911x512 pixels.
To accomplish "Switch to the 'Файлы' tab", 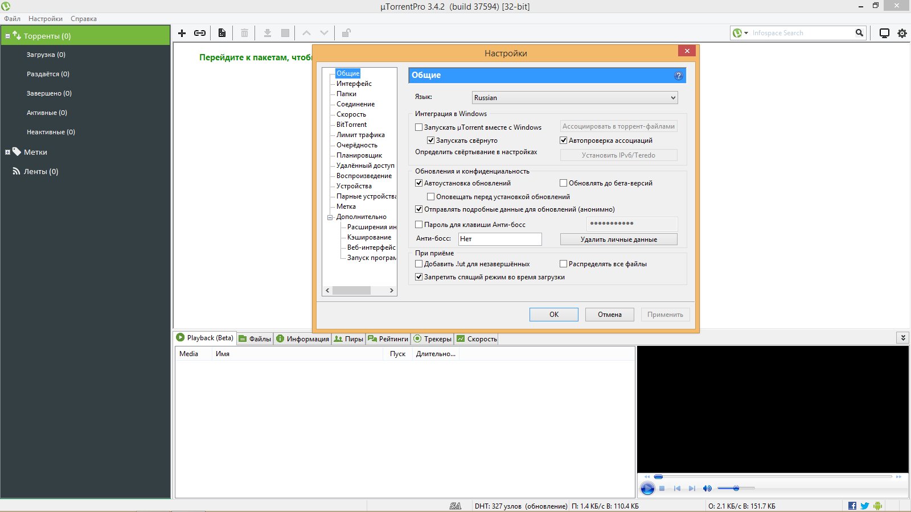I will (255, 339).
